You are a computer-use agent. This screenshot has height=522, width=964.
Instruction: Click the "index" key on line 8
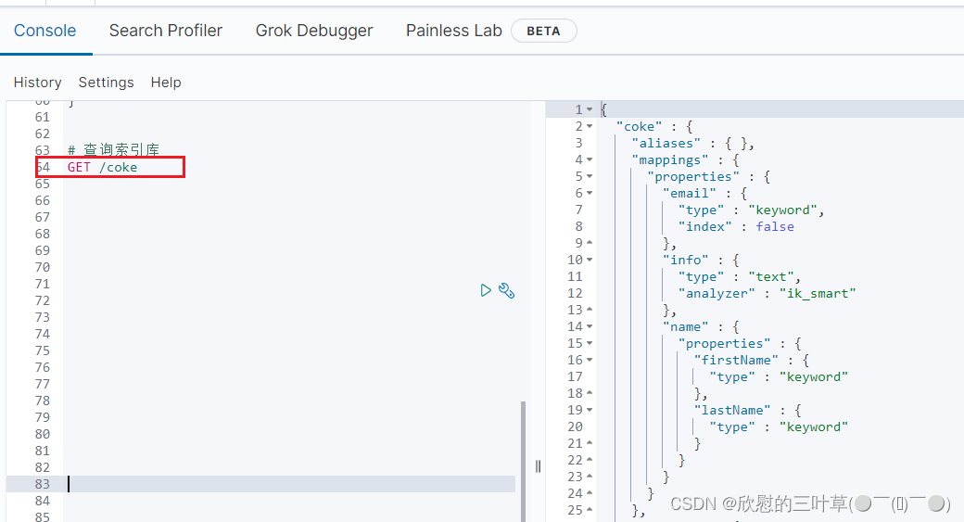coord(705,227)
